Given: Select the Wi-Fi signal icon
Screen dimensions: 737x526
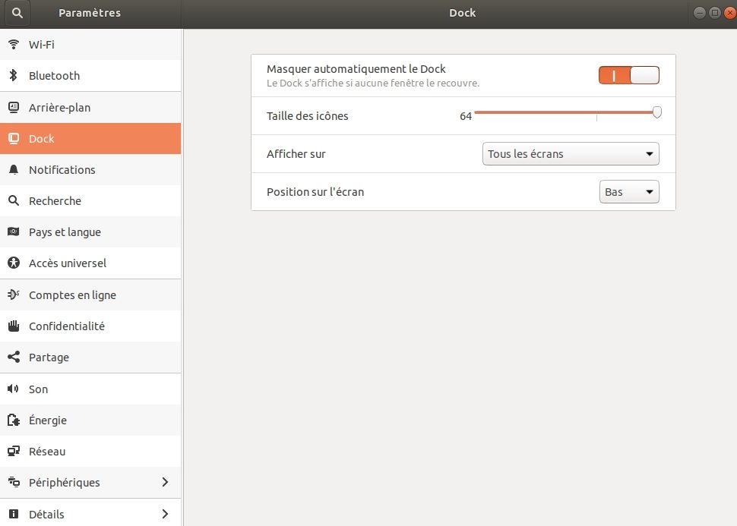Looking at the screenshot, I should point(14,44).
